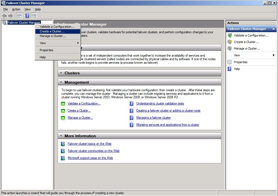Minimize the Failover Cluster Manager window
The height and width of the screenshot is (196, 278).
click(x=265, y=3)
